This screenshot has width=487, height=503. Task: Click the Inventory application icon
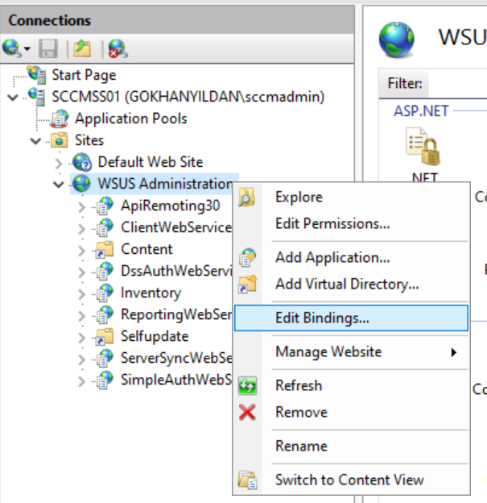click(105, 293)
